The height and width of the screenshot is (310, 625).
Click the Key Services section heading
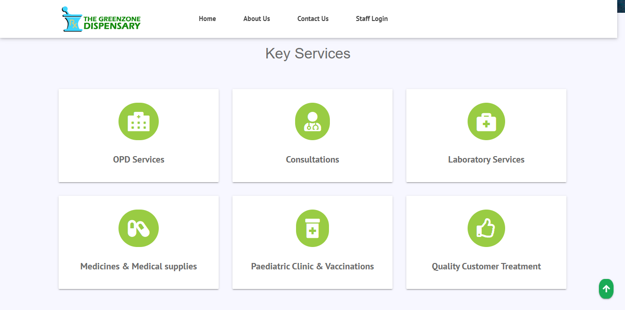(x=308, y=53)
